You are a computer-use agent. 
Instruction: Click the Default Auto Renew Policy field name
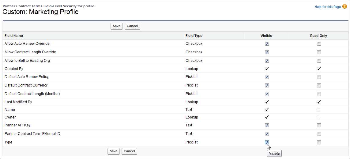[27, 77]
